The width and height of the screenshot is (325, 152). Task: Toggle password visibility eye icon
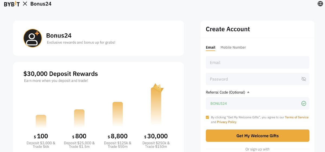304,79
